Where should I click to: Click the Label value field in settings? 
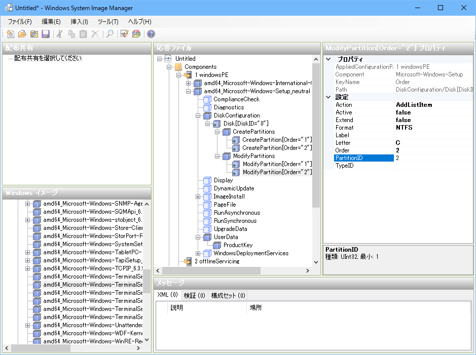click(433, 135)
